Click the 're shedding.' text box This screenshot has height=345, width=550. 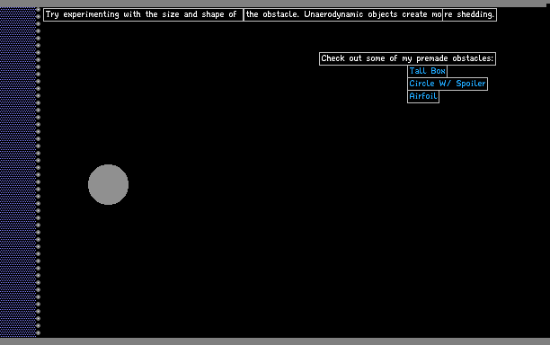469,14
